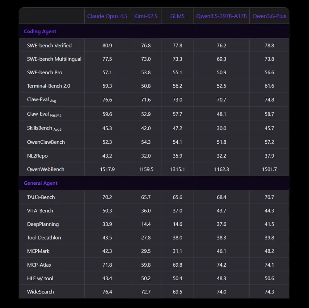Click the General Agent section heading
The height and width of the screenshot is (308, 309).
[x=40, y=183]
